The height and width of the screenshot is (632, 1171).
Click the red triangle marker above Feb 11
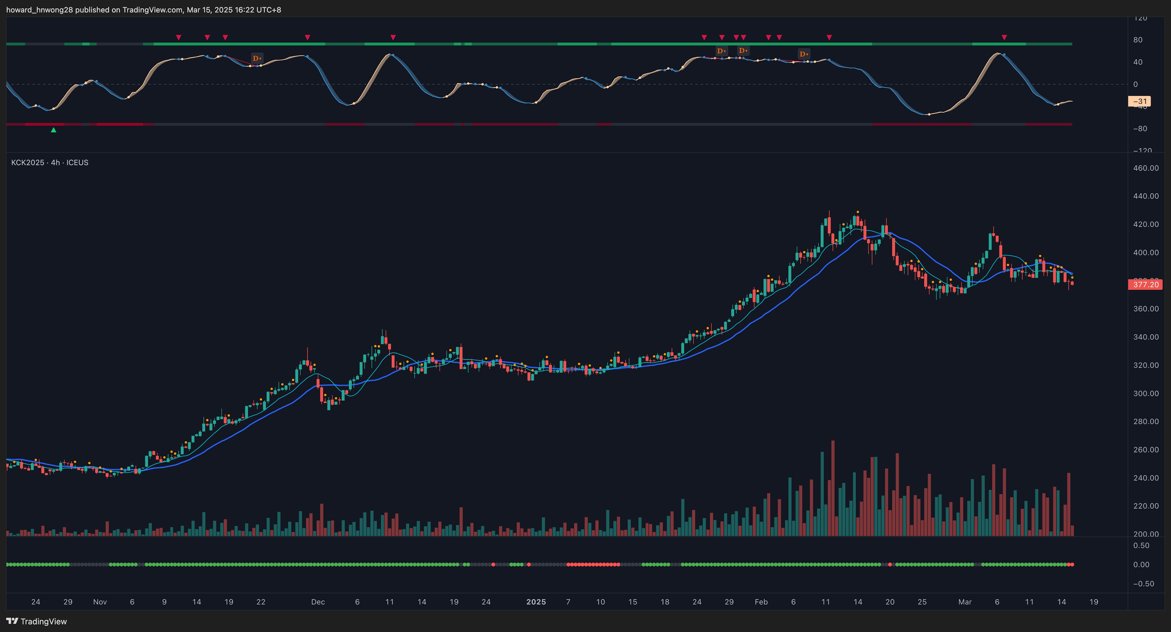(x=829, y=37)
